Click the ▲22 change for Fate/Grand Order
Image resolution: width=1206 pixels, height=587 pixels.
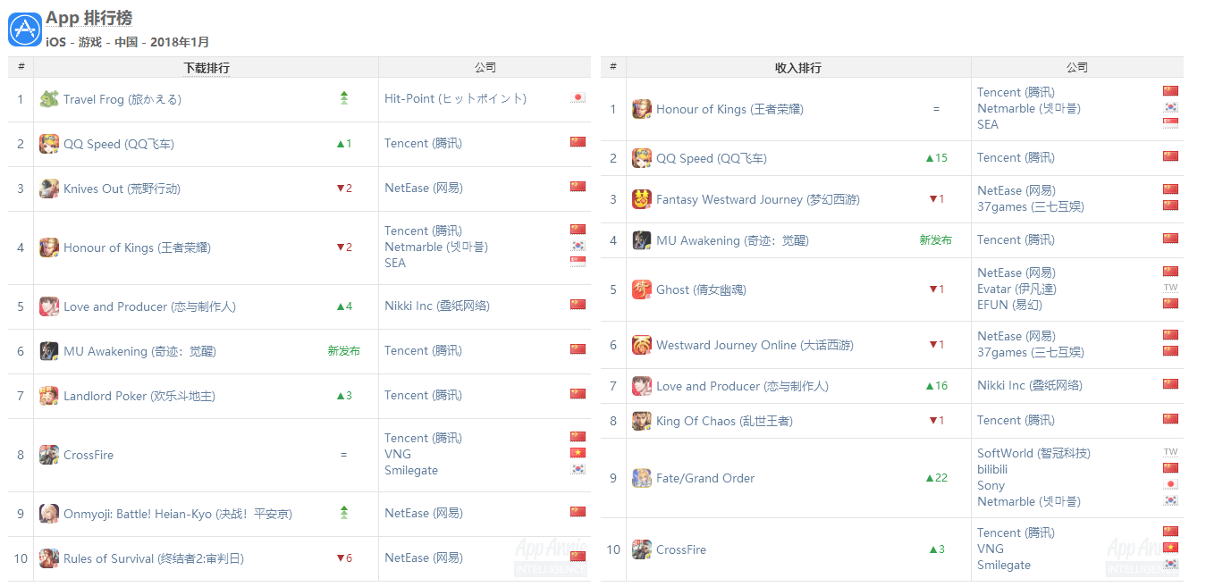tap(936, 478)
